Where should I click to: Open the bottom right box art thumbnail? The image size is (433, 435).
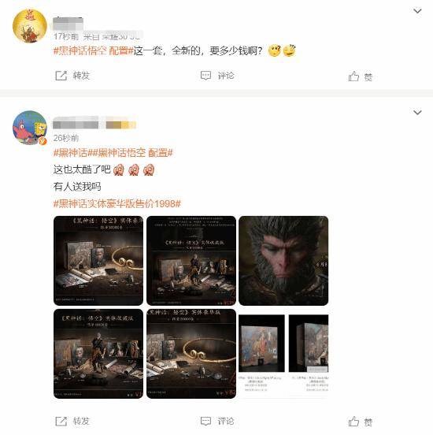(283, 354)
